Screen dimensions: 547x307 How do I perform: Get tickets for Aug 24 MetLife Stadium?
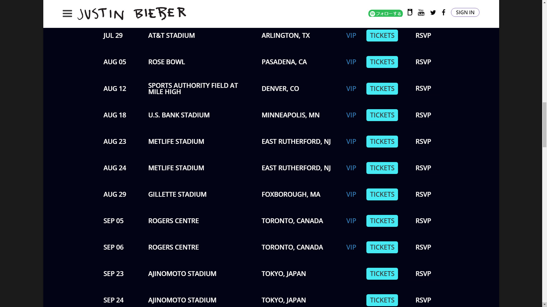[x=382, y=168]
